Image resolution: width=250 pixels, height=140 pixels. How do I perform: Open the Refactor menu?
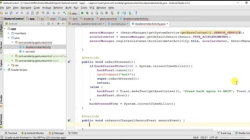pos(58,8)
